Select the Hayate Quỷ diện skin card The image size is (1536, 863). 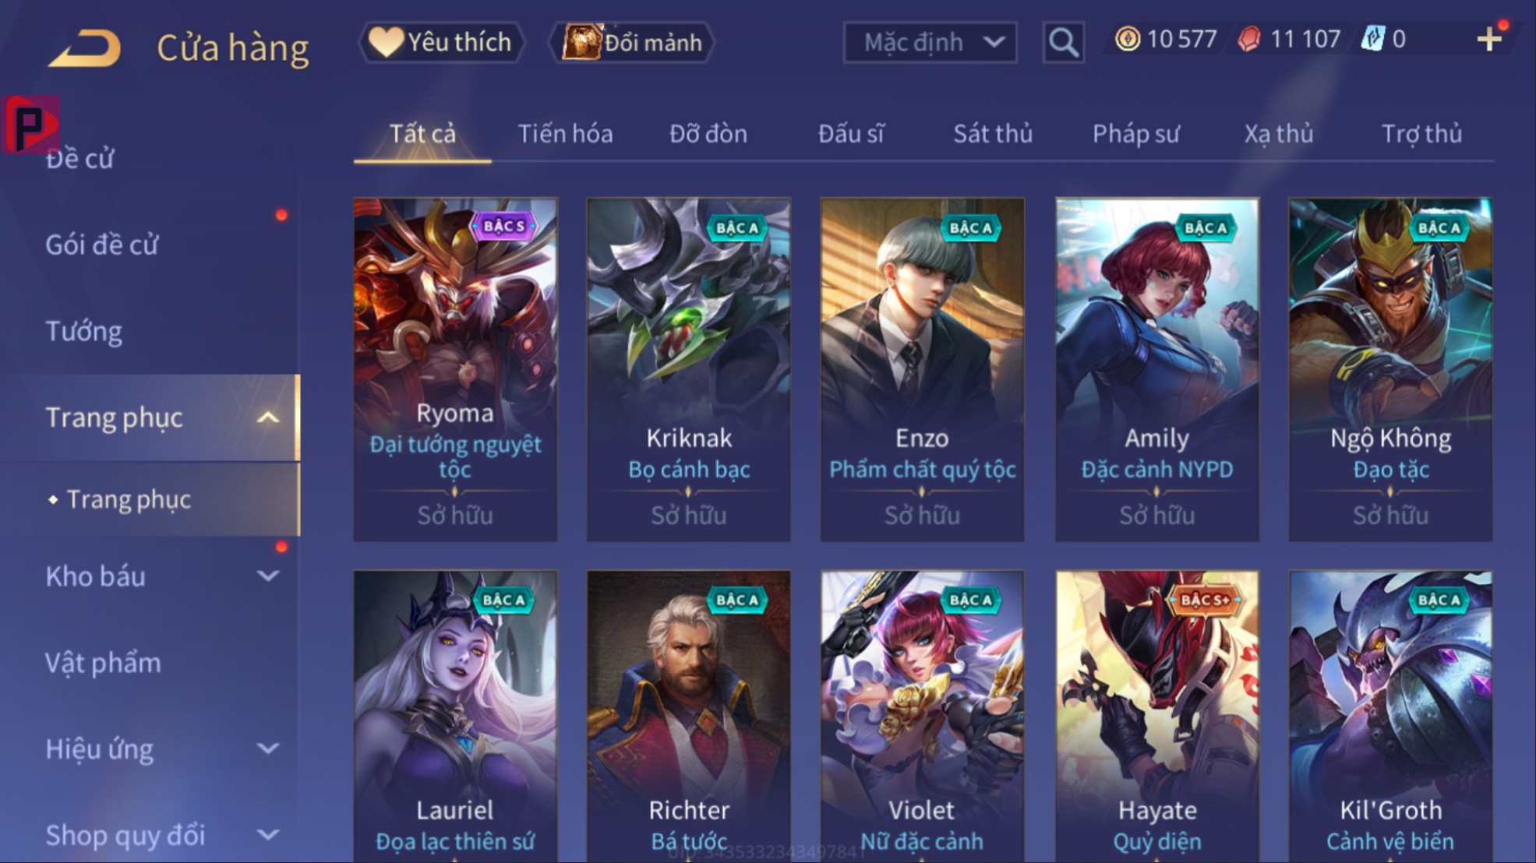(1156, 717)
